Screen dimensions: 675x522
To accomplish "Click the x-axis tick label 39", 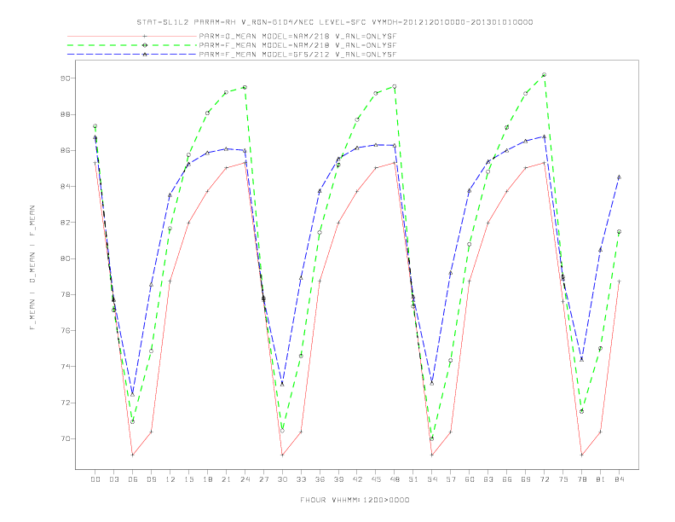I will [x=339, y=479].
